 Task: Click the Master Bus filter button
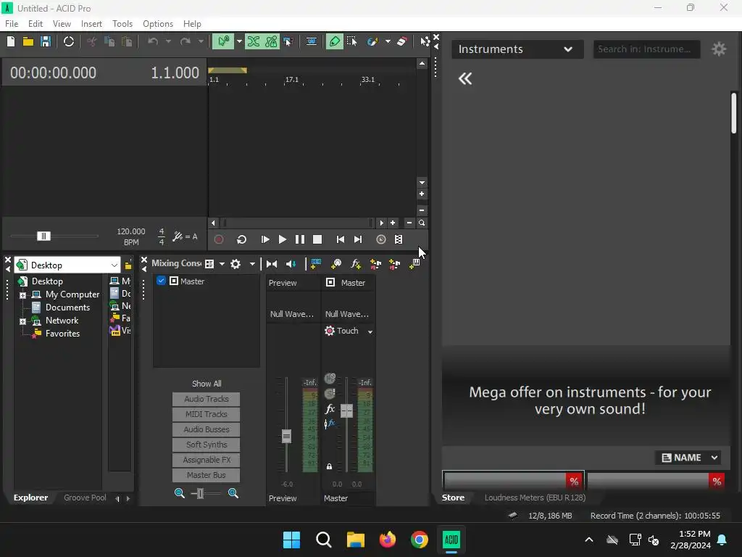tap(207, 475)
